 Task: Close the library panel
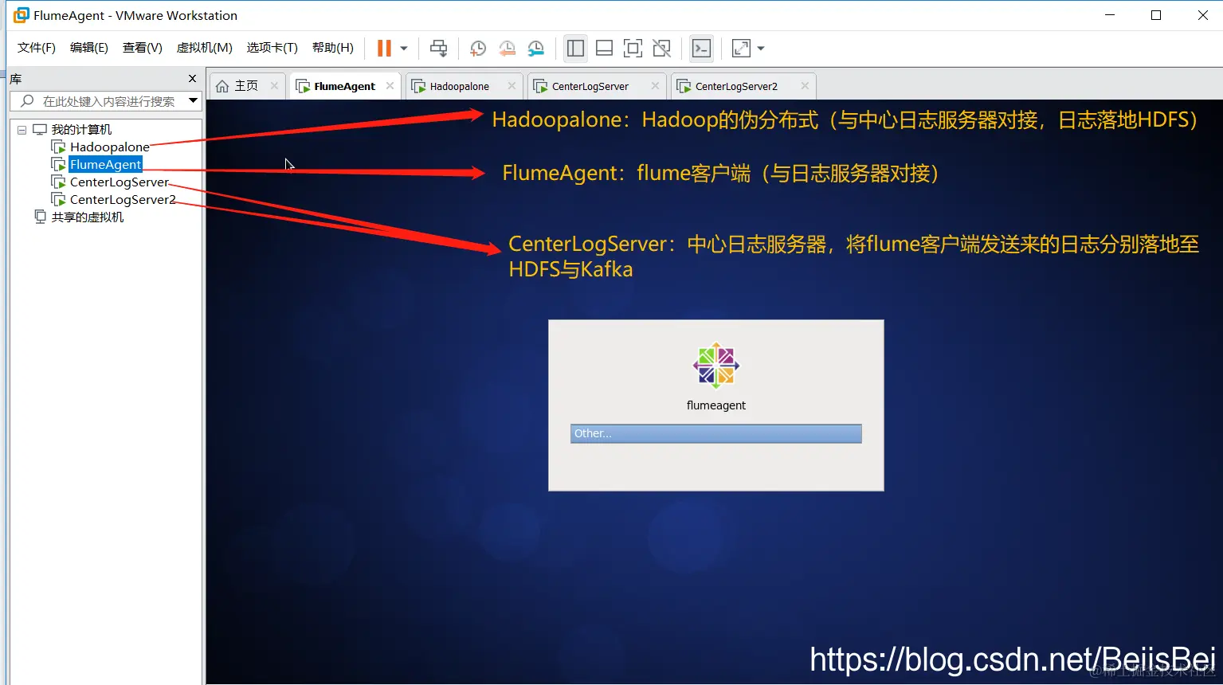[x=192, y=78]
